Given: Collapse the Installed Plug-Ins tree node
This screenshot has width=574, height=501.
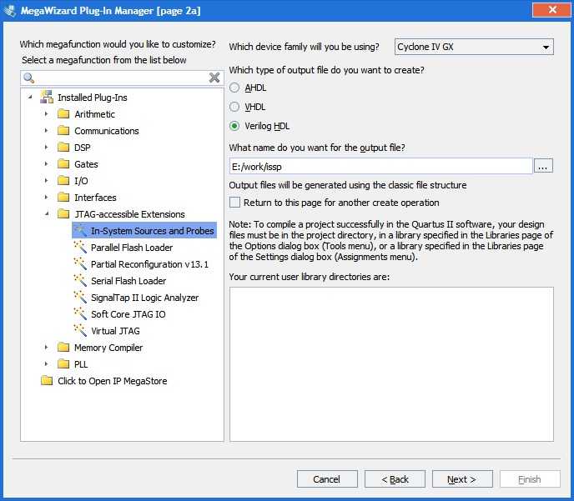Looking at the screenshot, I should [30, 98].
